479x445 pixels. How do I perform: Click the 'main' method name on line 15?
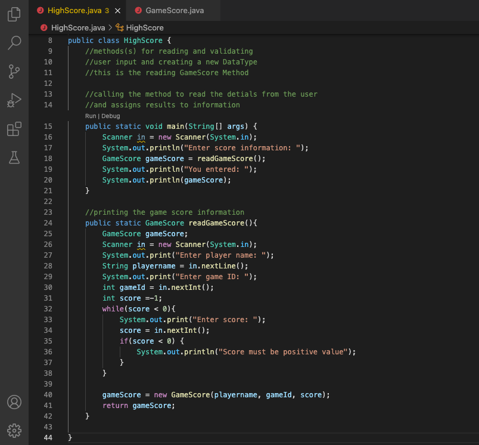[x=175, y=126]
